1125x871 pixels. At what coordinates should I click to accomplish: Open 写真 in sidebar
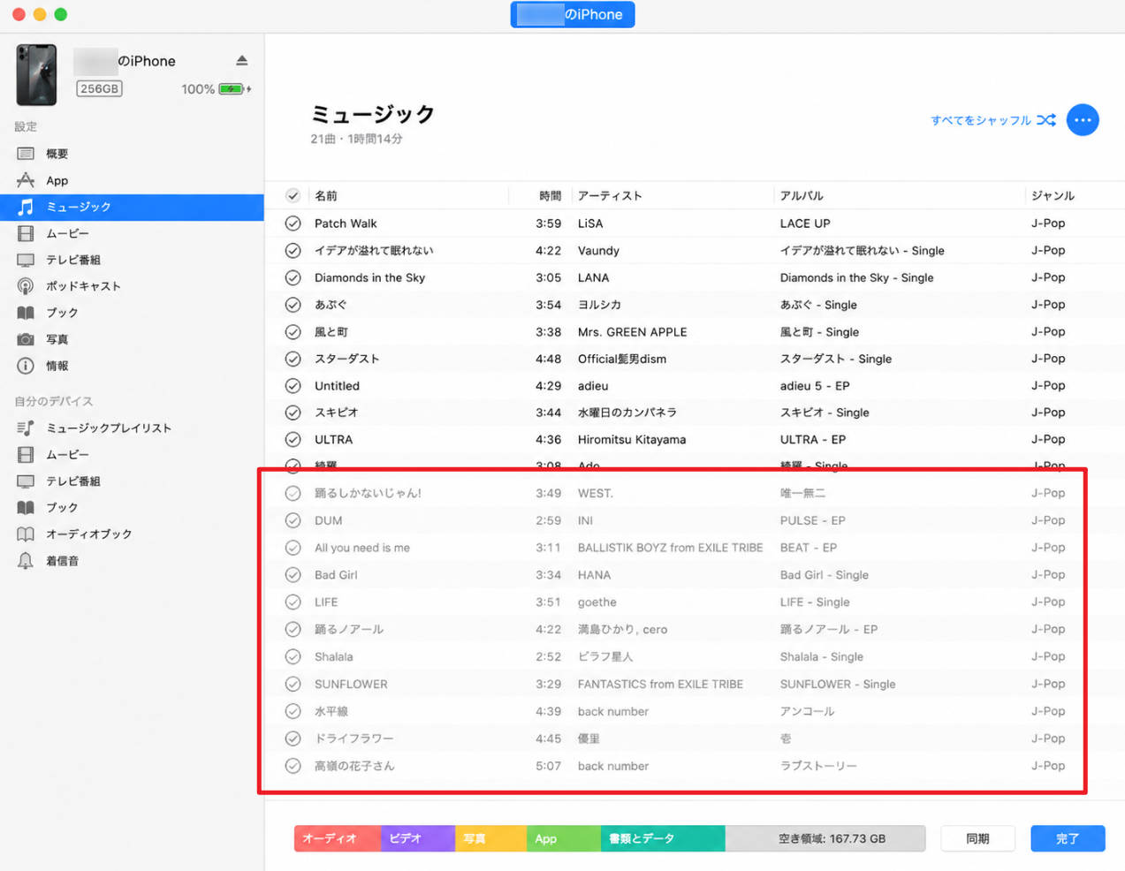coord(132,339)
